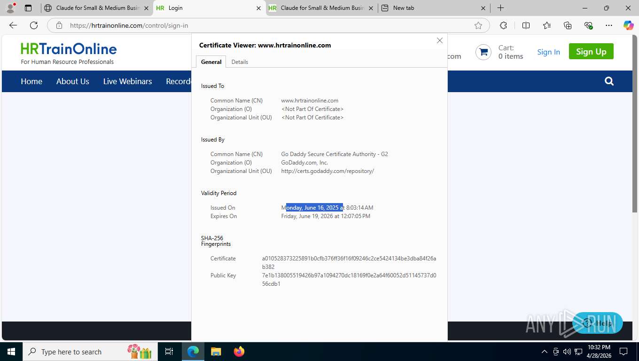Open the Extensions puzzle icon

503,25
